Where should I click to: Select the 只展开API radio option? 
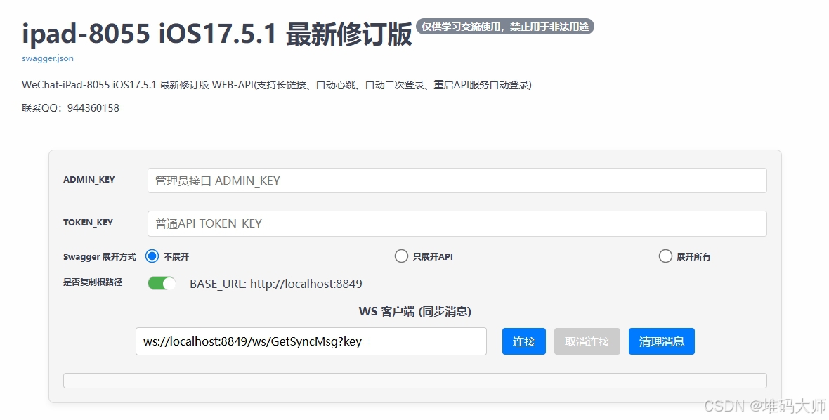coord(401,256)
